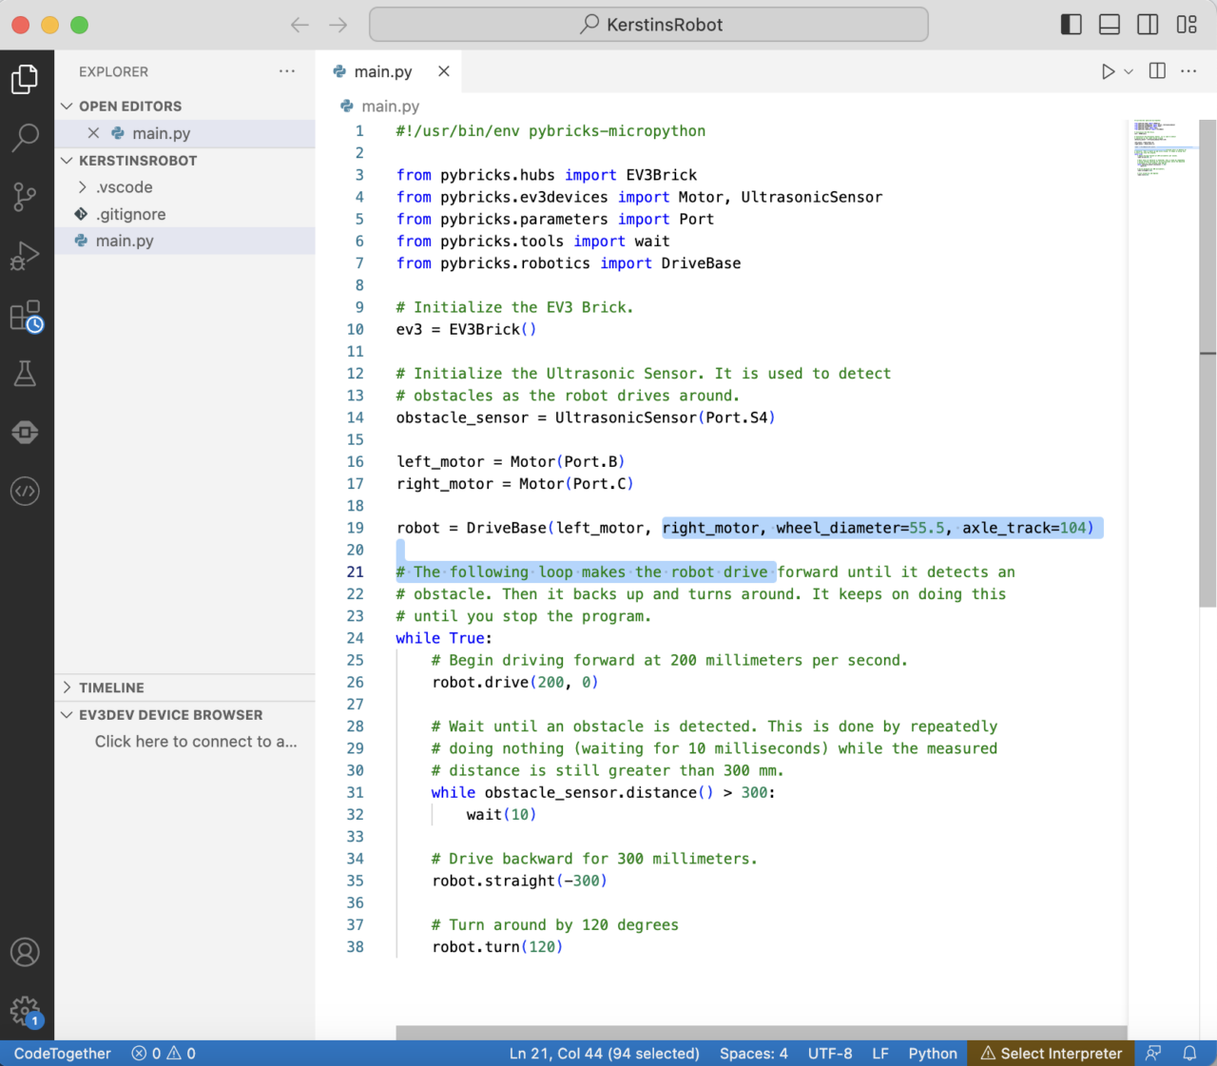Viewport: 1217px width, 1066px height.
Task: Click Select Interpreter in status bar
Action: pyautogui.click(x=1051, y=1053)
